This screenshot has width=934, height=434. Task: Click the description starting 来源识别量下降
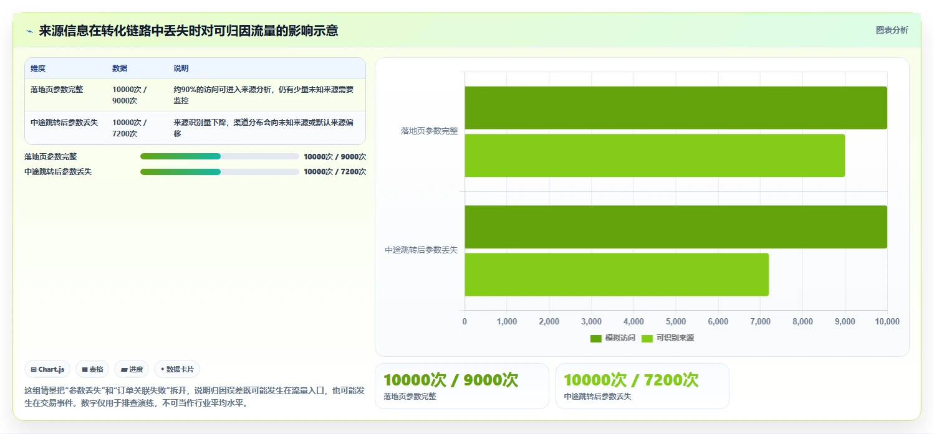click(x=266, y=128)
